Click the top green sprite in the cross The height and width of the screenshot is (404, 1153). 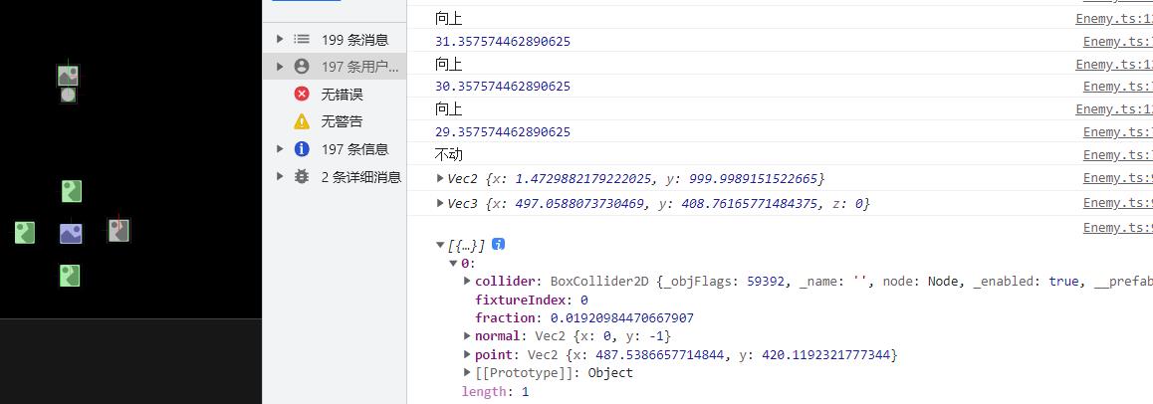click(x=71, y=190)
